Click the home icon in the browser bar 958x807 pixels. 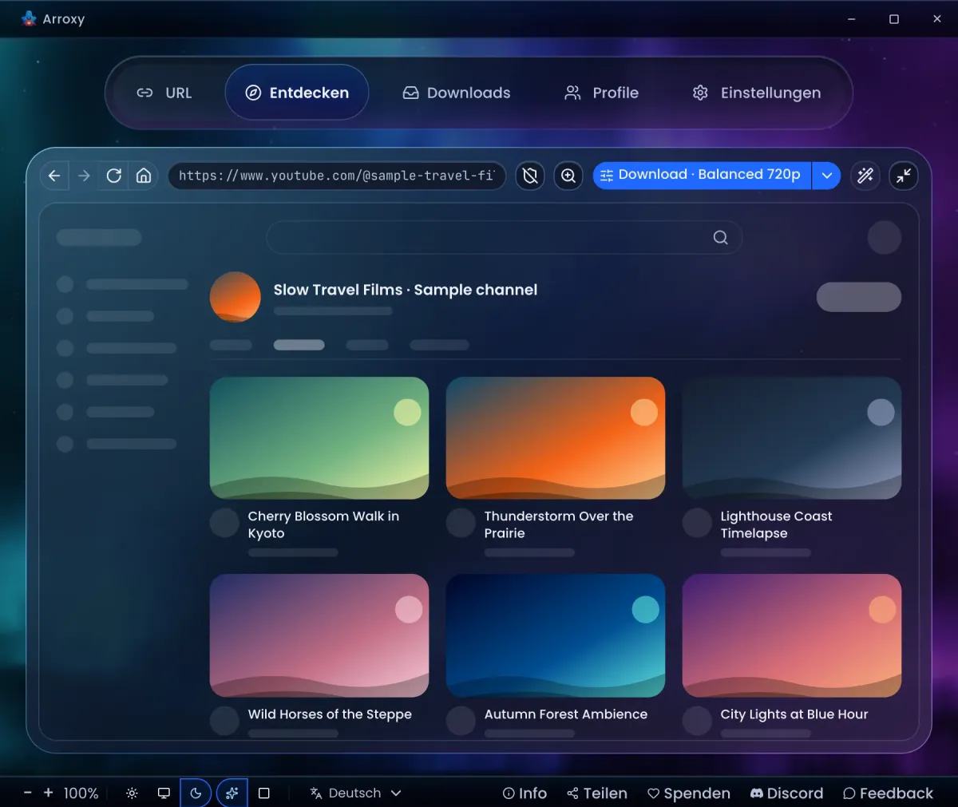point(144,176)
